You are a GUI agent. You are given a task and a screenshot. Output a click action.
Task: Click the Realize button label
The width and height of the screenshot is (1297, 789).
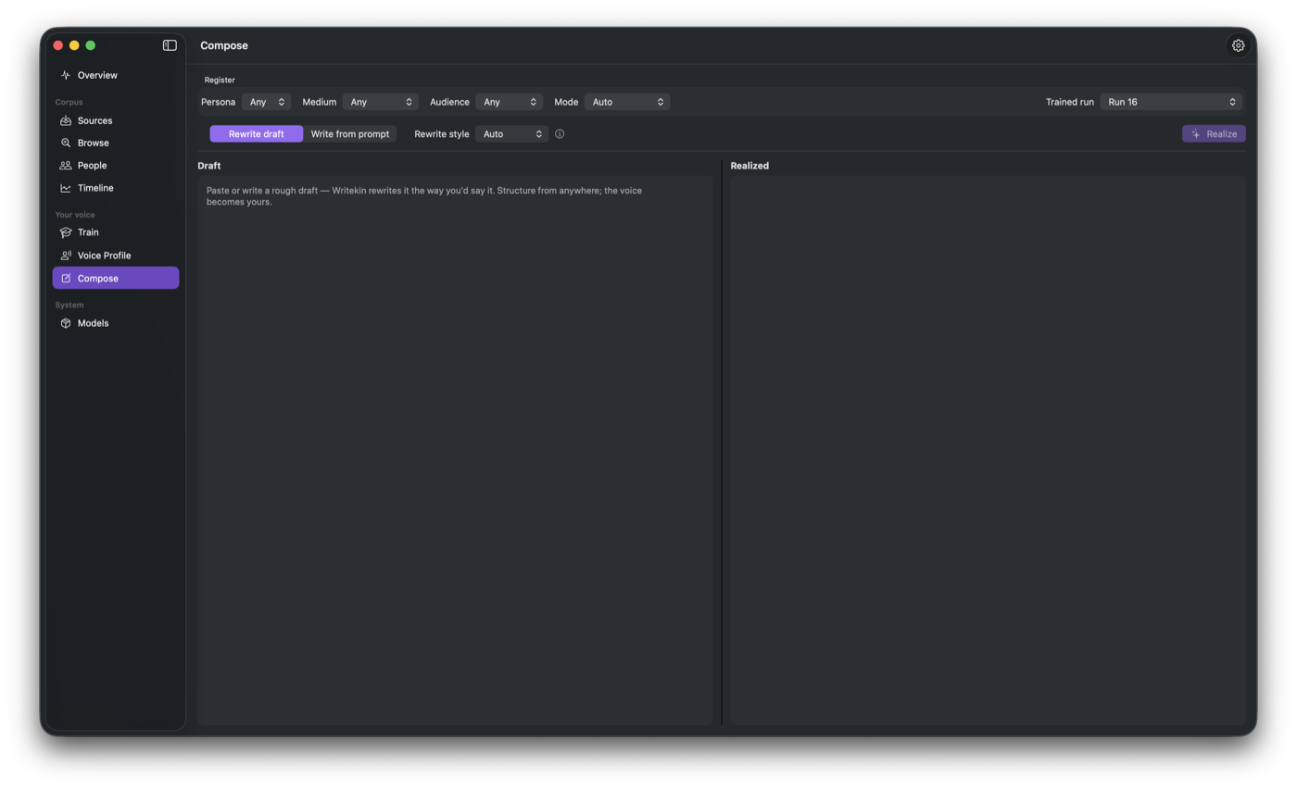pyautogui.click(x=1221, y=134)
